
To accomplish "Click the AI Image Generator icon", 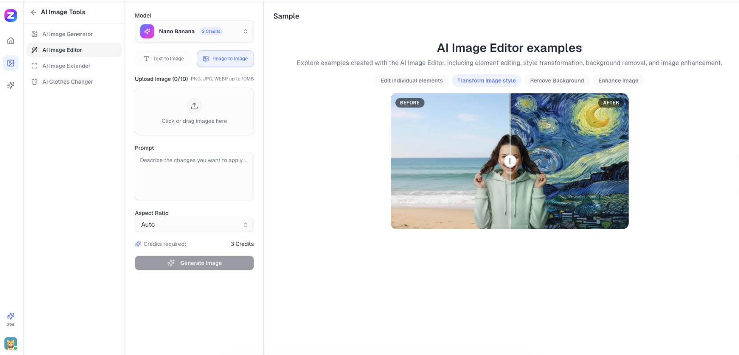I will (35, 34).
